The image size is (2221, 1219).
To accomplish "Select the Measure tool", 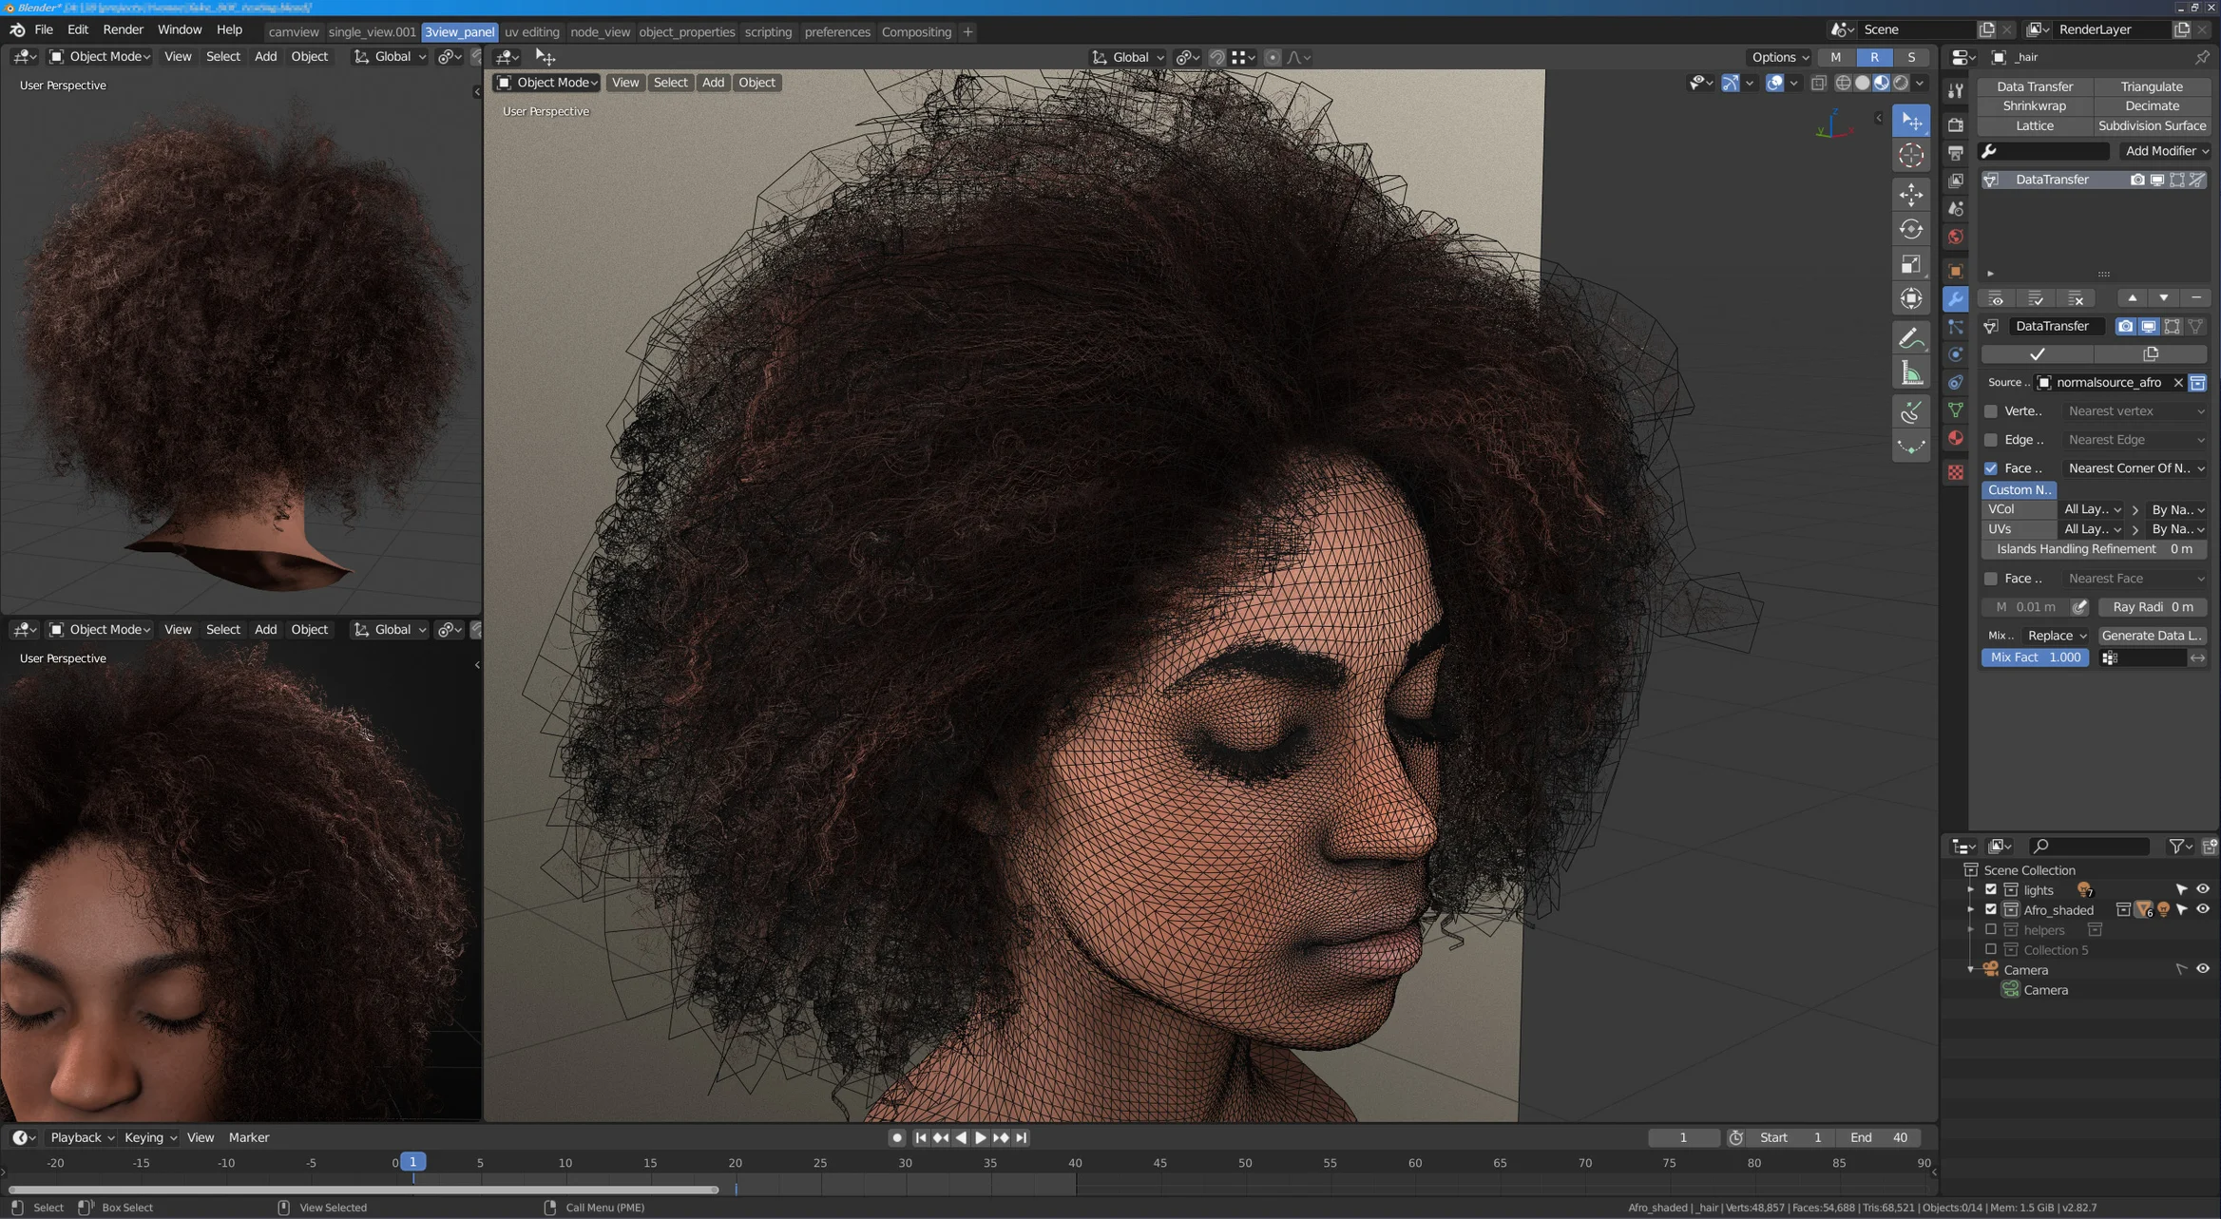I will [x=1911, y=373].
